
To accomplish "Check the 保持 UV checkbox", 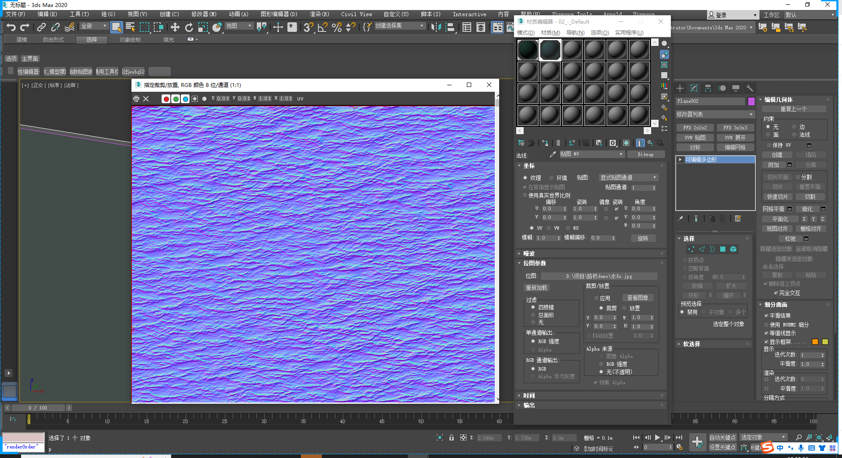I will 769,145.
